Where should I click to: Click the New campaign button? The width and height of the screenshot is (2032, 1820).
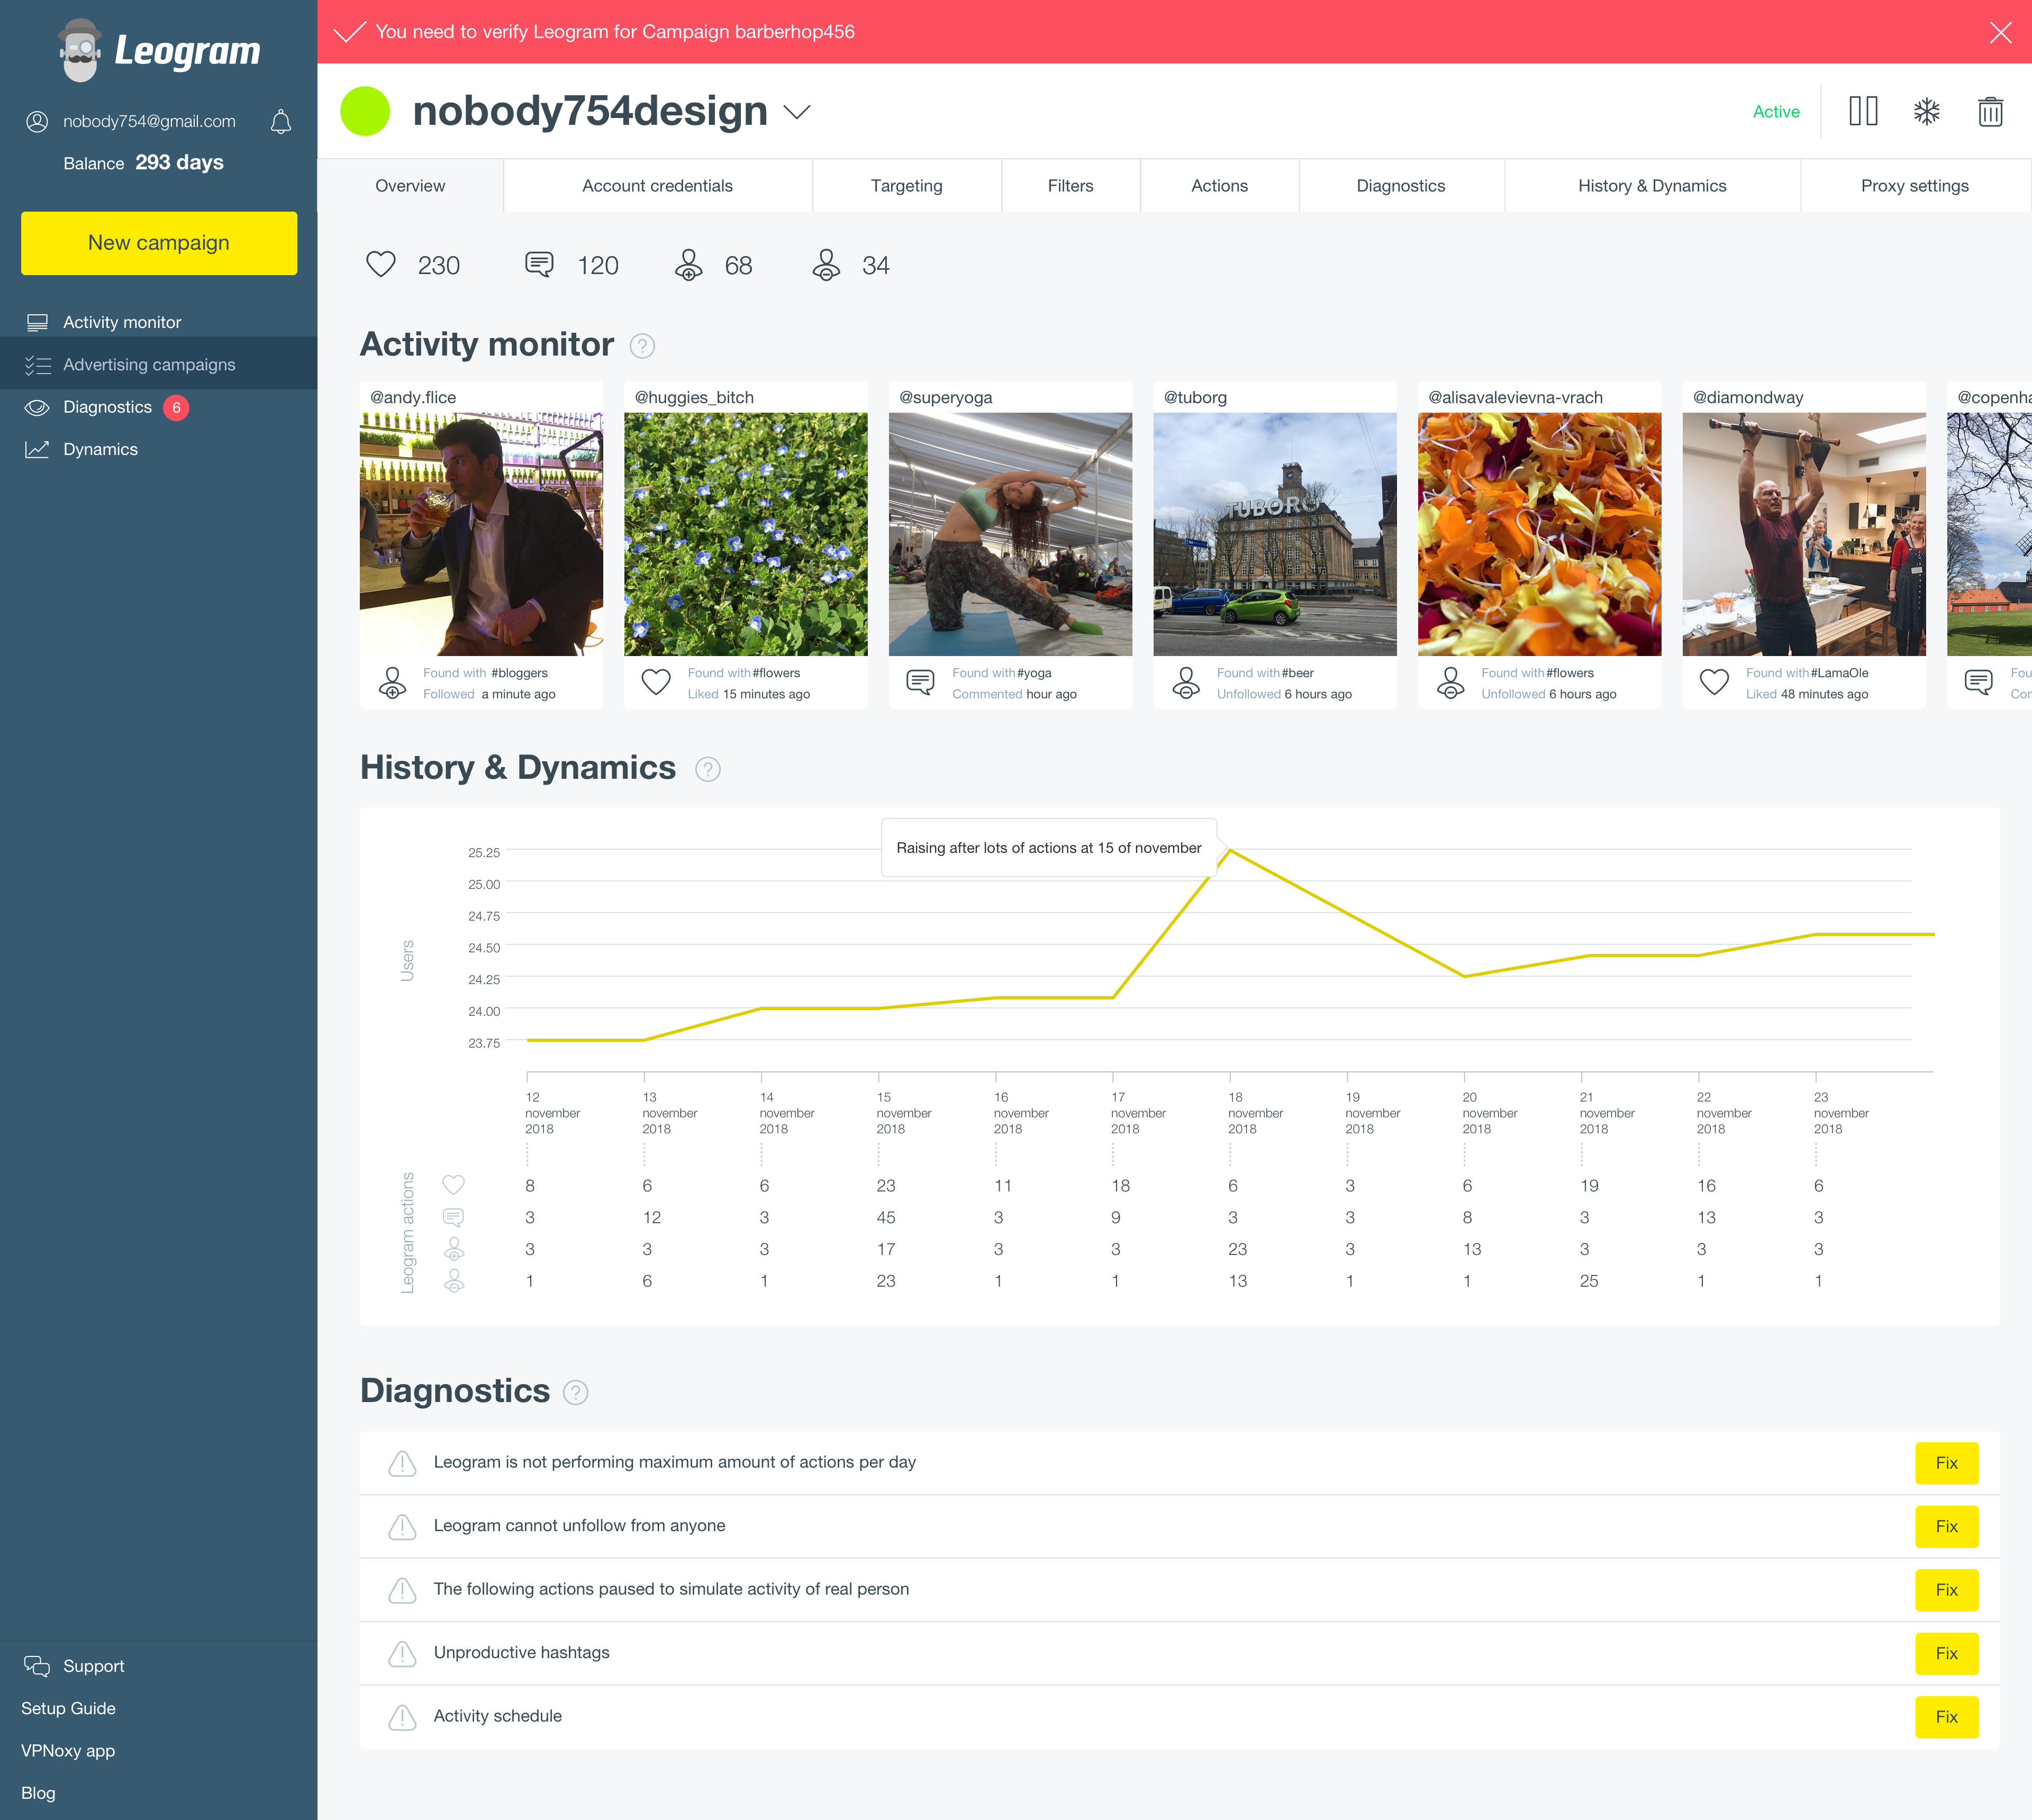(159, 243)
